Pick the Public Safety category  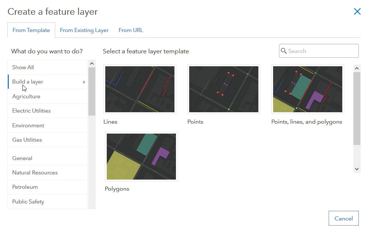pyautogui.click(x=48, y=202)
